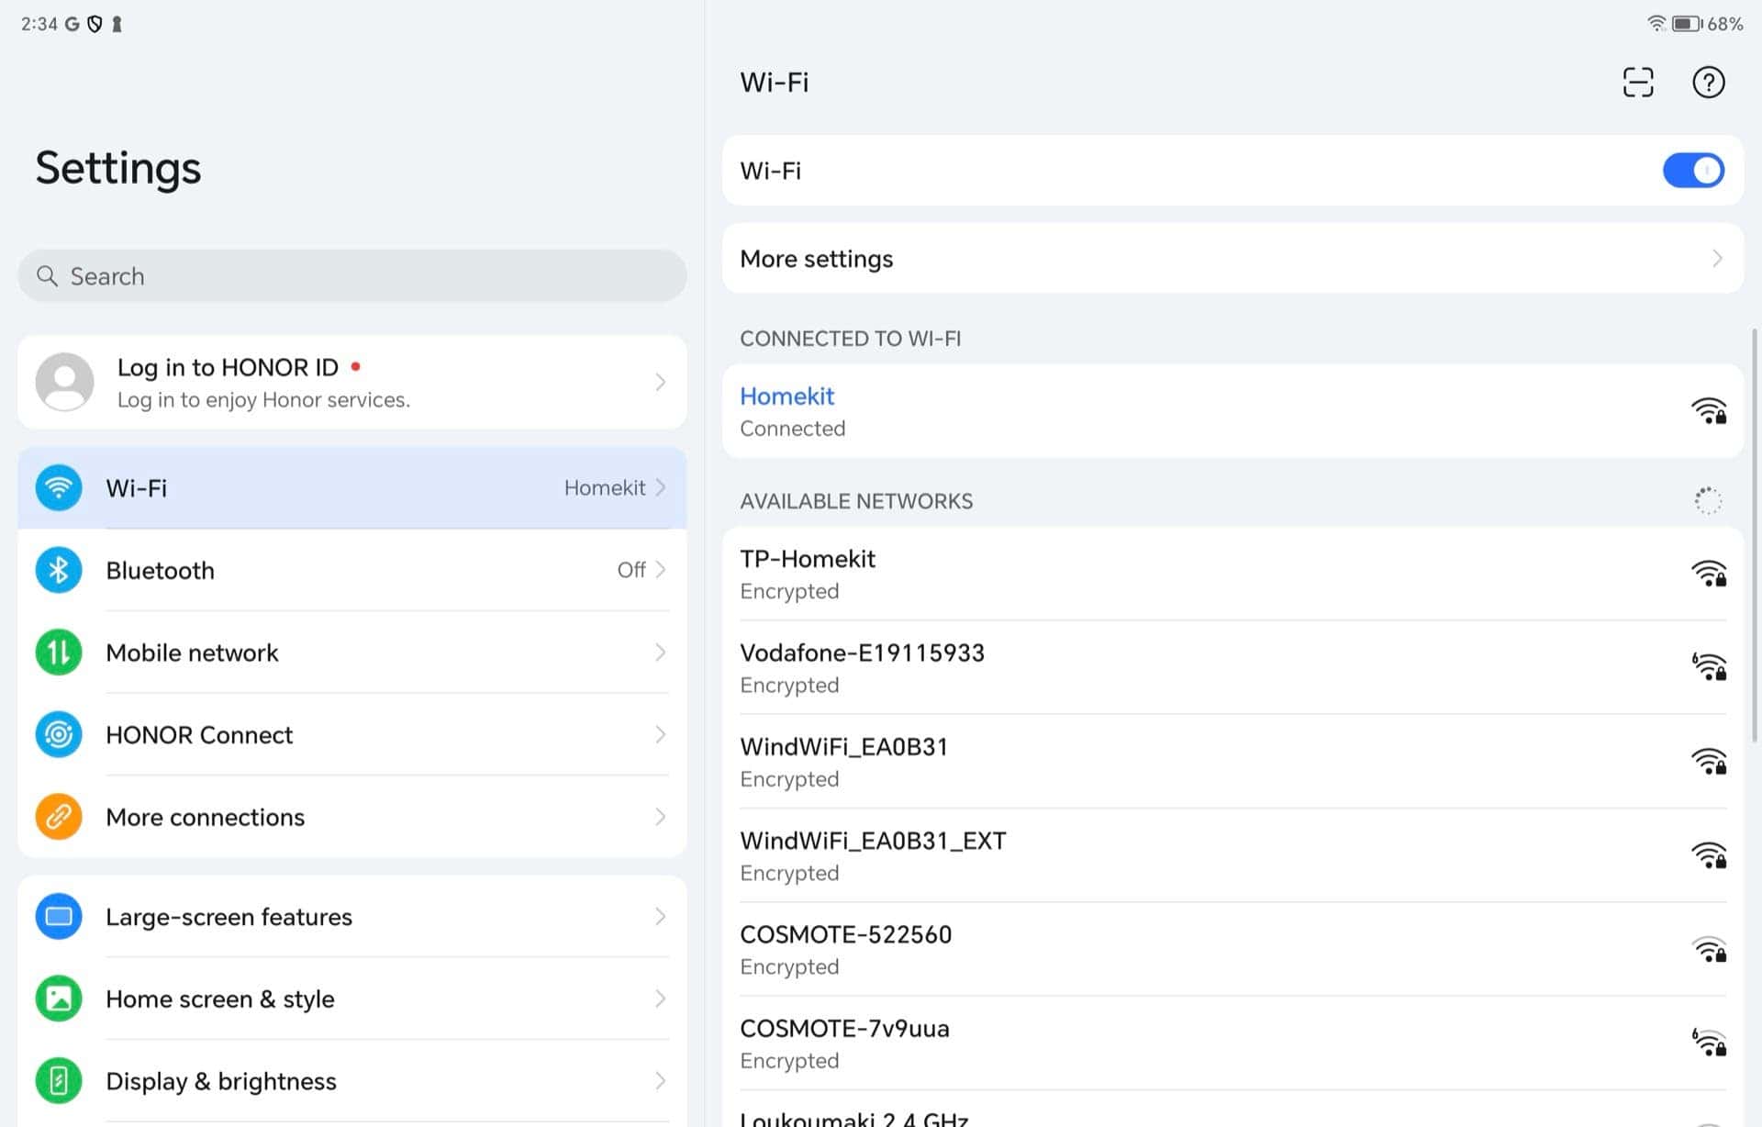This screenshot has width=1762, height=1127.
Task: Tap the Homekit signal strength icon
Action: (1709, 410)
